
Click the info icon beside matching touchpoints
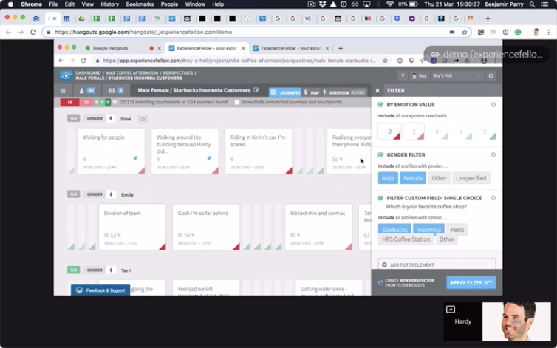click(x=115, y=103)
